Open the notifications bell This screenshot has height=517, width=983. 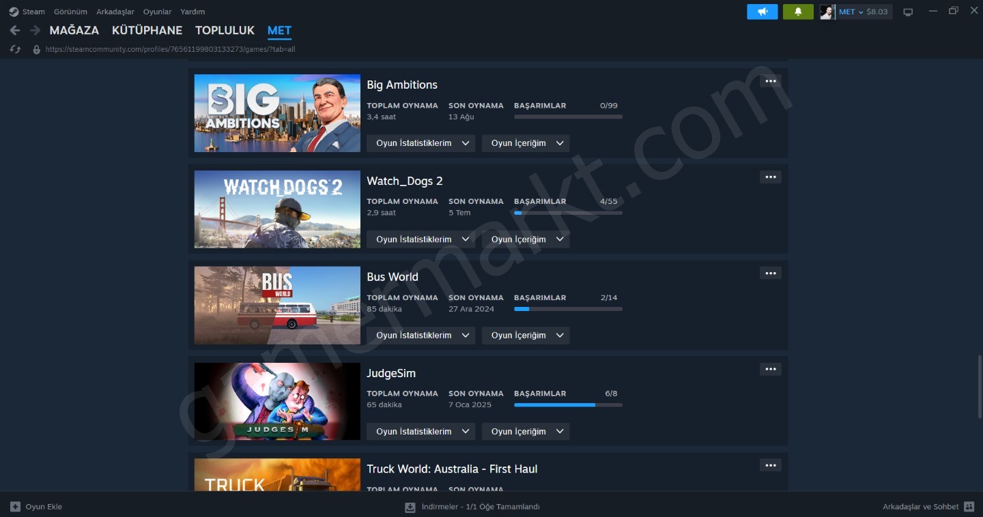coord(798,12)
